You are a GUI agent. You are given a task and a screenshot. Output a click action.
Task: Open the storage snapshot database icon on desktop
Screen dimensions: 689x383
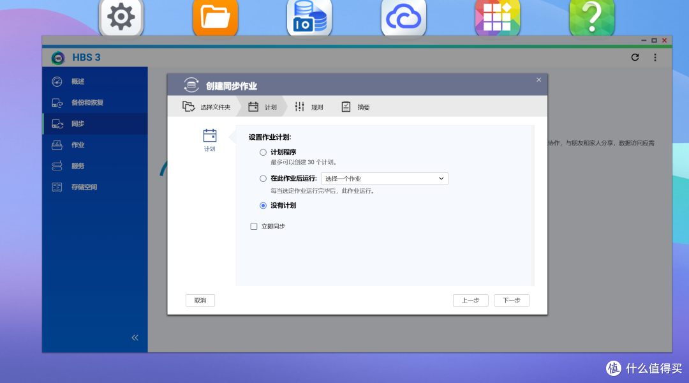[309, 17]
